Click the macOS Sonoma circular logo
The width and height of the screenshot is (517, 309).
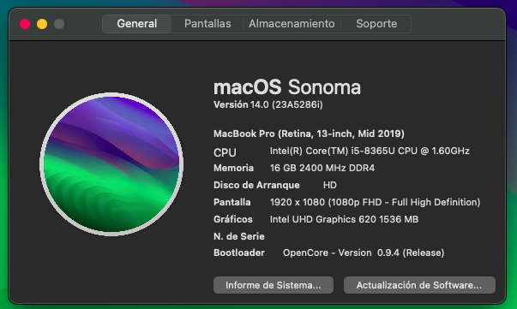(x=111, y=164)
